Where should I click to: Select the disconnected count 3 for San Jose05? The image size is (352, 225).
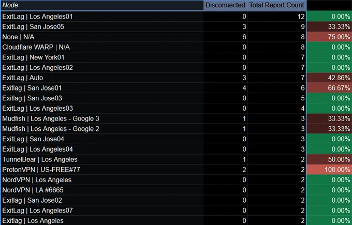225,27
